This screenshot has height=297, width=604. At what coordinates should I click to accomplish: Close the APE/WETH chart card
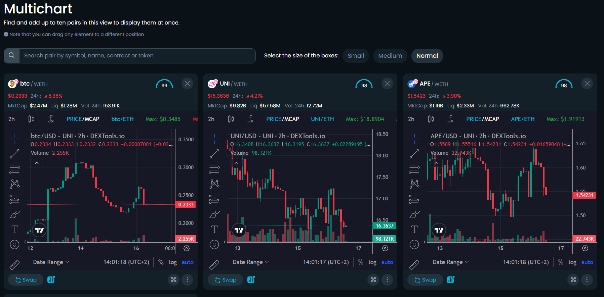(587, 84)
